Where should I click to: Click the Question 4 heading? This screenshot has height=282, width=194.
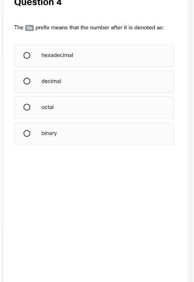[38, 3]
